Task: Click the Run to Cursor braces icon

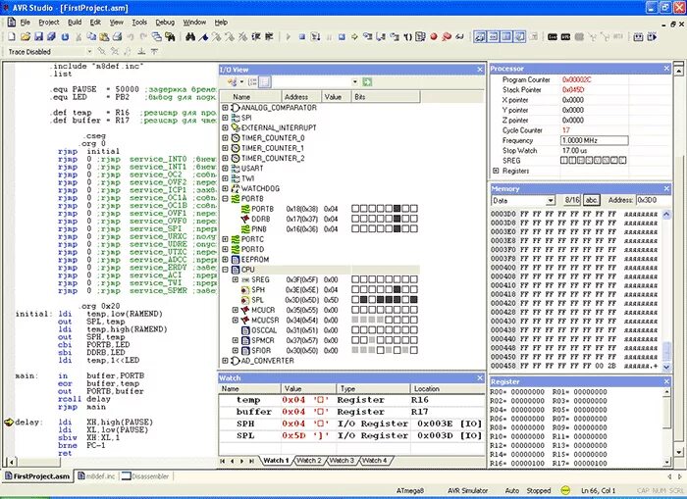Action: 407,37
